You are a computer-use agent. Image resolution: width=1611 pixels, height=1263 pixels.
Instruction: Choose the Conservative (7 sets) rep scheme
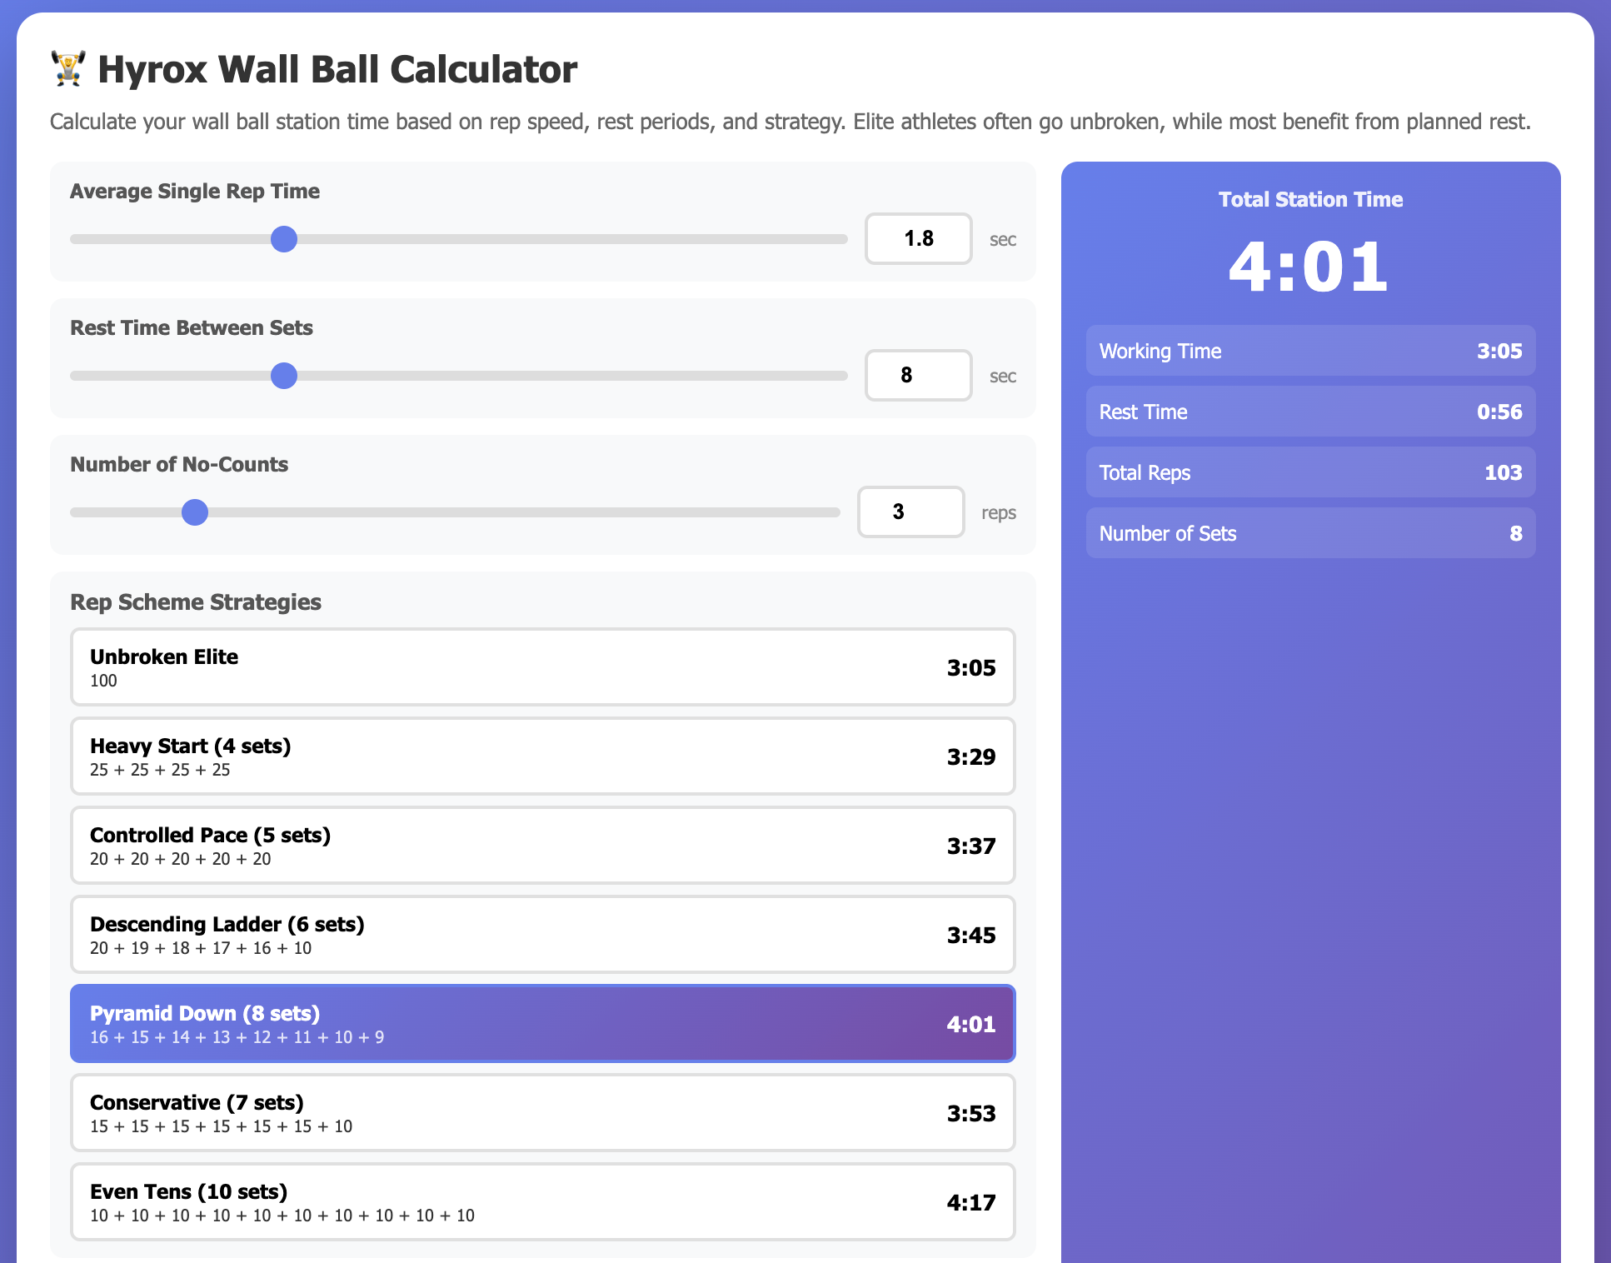point(543,1112)
